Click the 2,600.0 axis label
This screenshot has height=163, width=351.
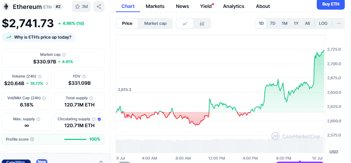click(334, 121)
